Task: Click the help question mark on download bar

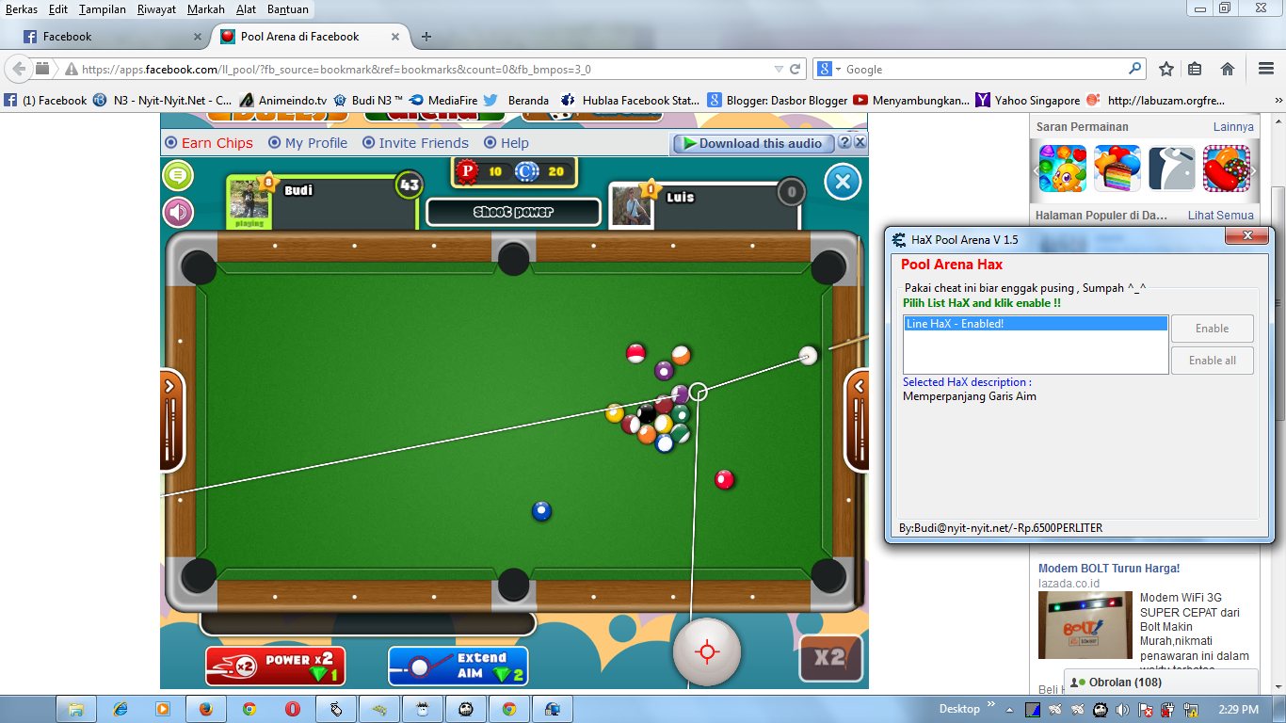Action: pyautogui.click(x=844, y=142)
